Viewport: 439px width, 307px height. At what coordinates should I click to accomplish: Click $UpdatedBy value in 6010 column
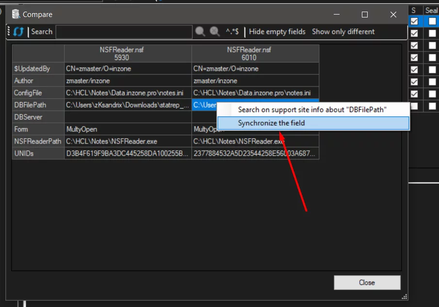[x=255, y=68]
